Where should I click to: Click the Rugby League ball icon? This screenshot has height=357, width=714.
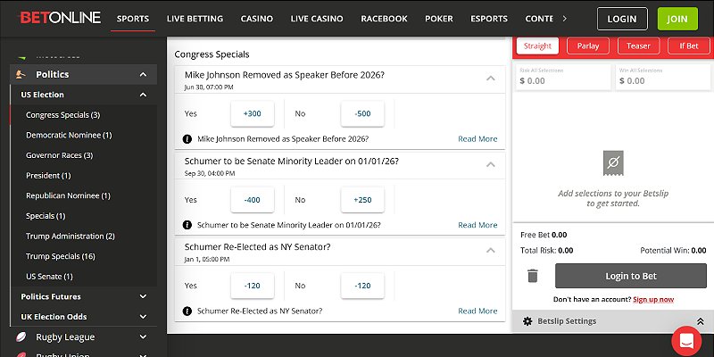pos(21,337)
